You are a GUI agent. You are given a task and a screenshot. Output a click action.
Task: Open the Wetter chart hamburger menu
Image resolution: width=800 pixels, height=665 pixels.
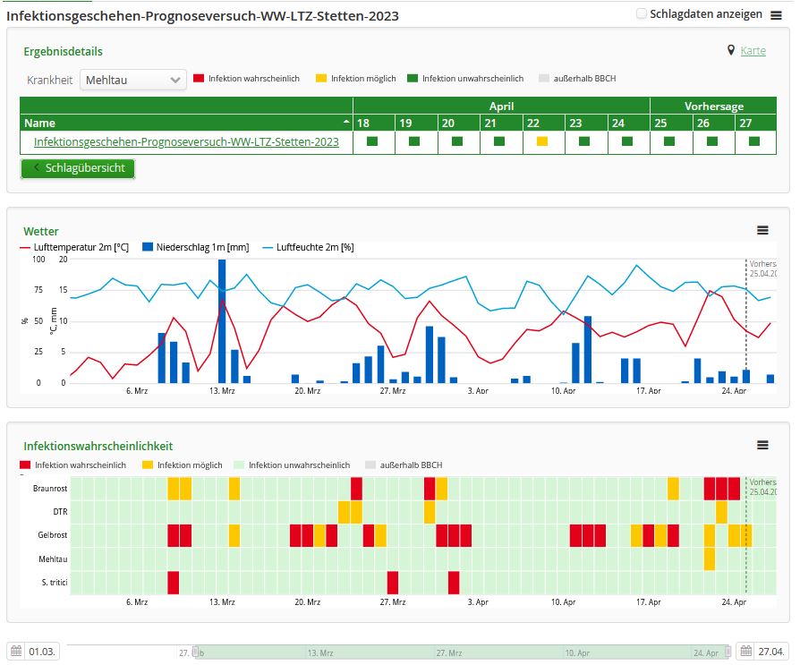[x=762, y=230]
